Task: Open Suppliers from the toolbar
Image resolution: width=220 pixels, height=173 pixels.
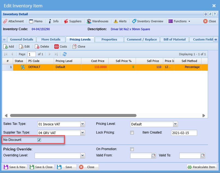Action: pyautogui.click(x=73, y=21)
